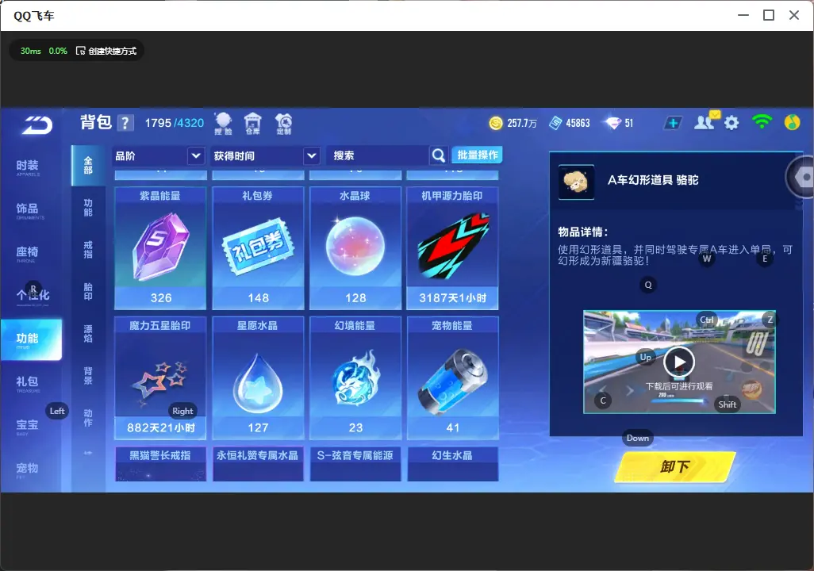Viewport: 814px width, 571px height.
Task: Select the 幻生水晶 item card
Action: coord(452,464)
